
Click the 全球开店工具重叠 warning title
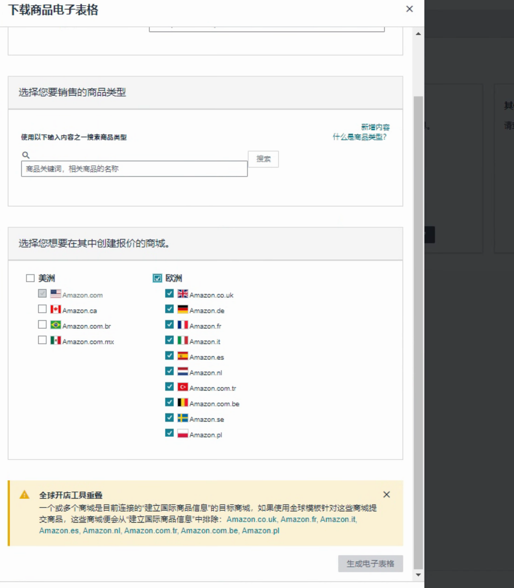click(71, 495)
